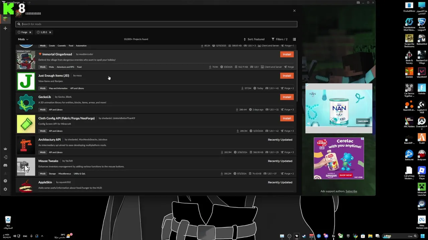This screenshot has width=428, height=240.
Task: Focus the Search for mods field
Action: coord(156,24)
